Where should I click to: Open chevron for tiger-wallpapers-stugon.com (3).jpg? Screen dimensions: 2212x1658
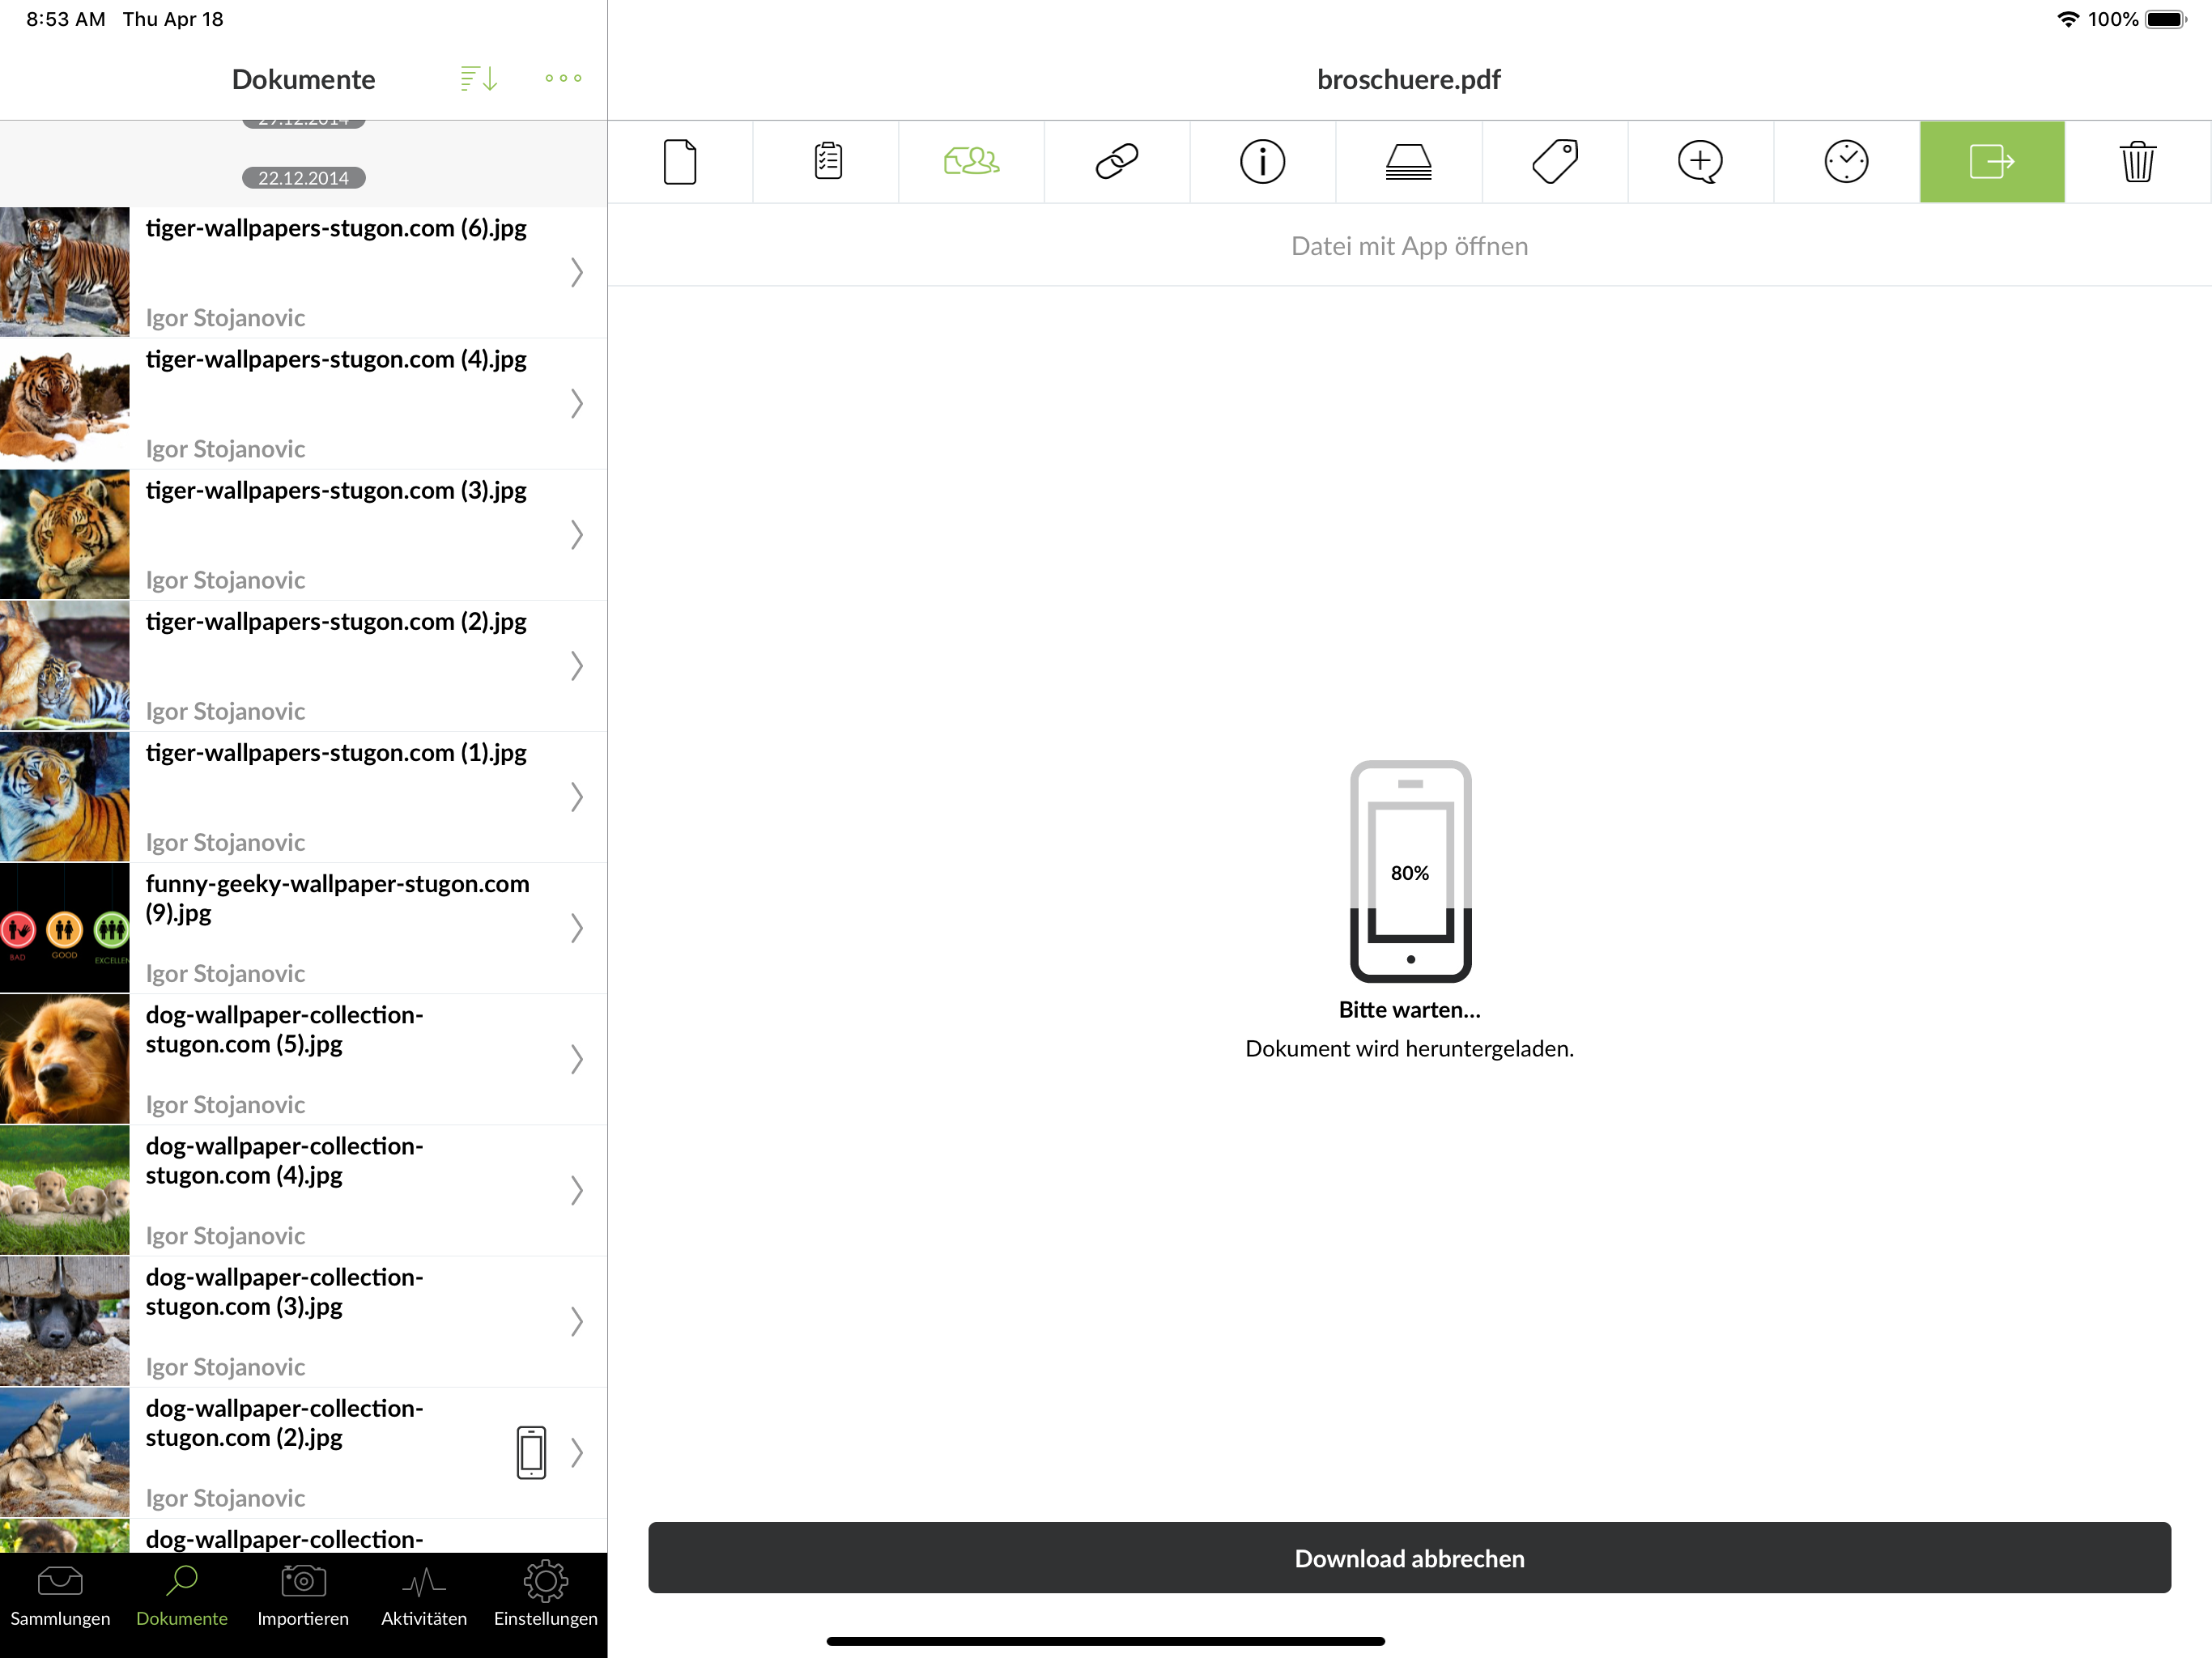(577, 534)
